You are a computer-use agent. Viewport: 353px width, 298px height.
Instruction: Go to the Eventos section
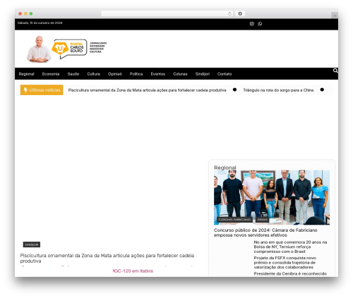(158, 74)
